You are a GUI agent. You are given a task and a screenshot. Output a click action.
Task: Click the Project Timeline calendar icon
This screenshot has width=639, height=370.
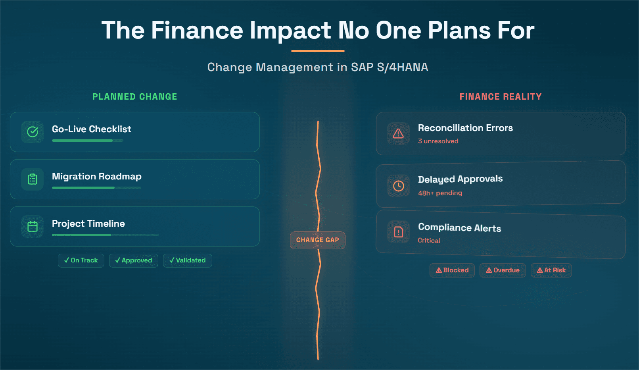[33, 226]
